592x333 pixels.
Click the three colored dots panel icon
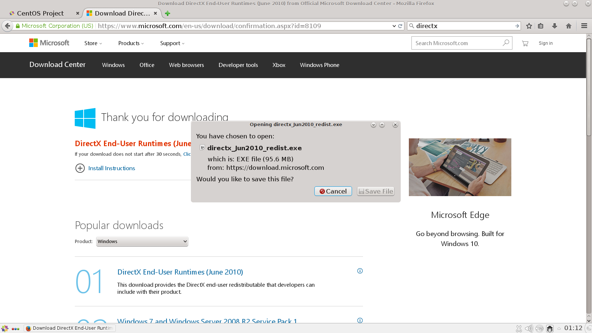16,329
